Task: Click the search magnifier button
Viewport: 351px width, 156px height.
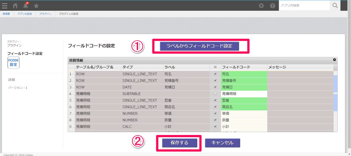Action: 335,6
